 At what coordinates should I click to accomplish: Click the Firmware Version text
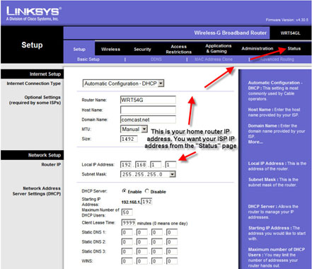tap(287, 20)
